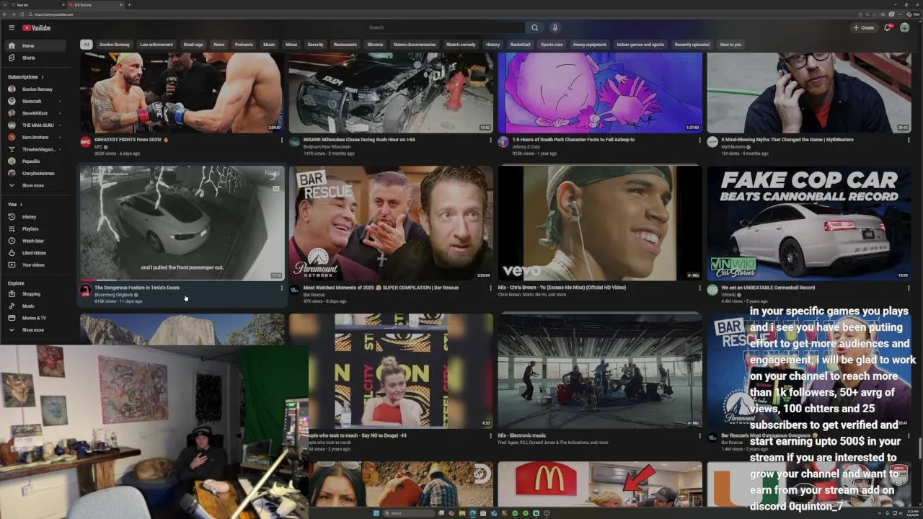Focus the YouTube search field

[x=445, y=27]
